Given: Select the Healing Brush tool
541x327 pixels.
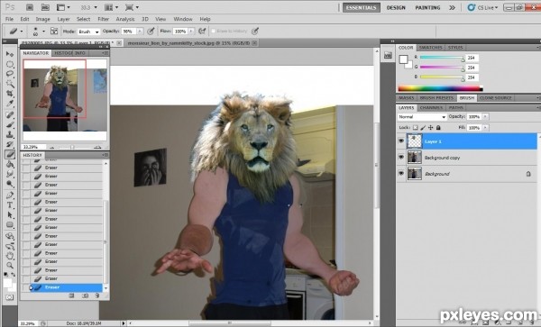Looking at the screenshot, I should click(10, 114).
